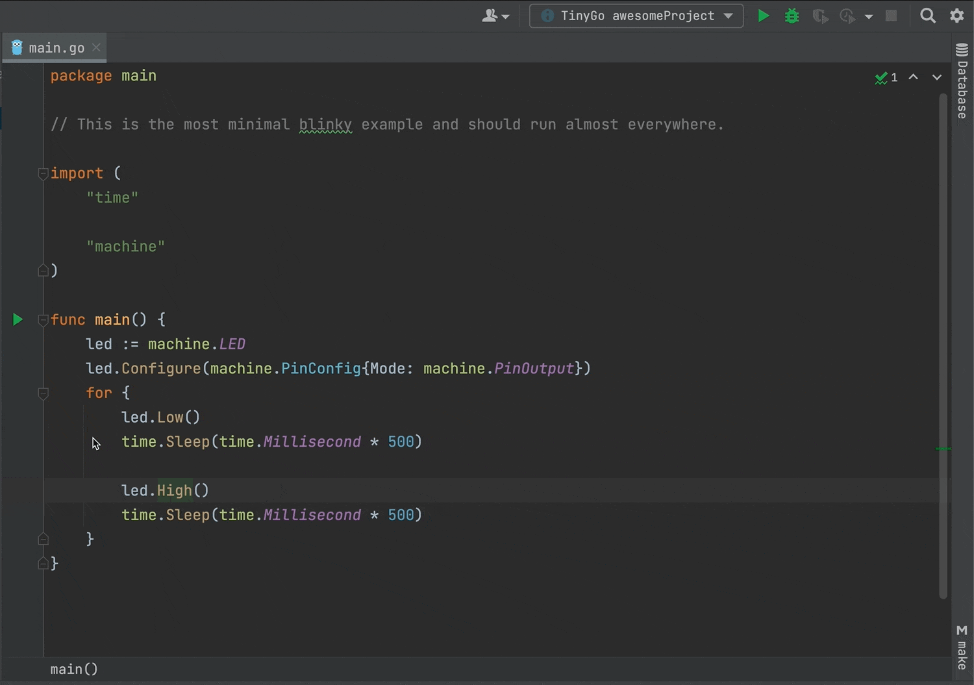Collapse the import block fold marker
Viewport: 974px width, 685px height.
[43, 173]
